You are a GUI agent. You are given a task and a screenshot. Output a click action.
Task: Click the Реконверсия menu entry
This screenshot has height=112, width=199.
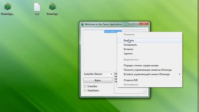[150, 85]
